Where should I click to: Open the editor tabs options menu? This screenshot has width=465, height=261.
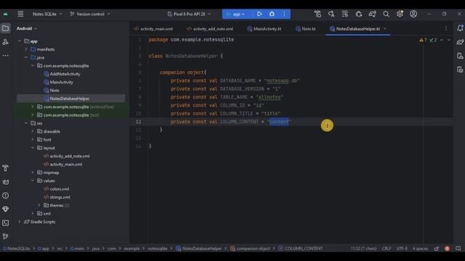pos(446,28)
